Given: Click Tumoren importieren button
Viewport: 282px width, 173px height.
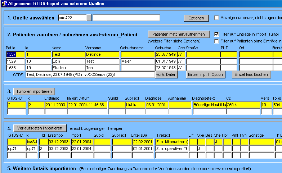Looking at the screenshot, I should (35, 91).
